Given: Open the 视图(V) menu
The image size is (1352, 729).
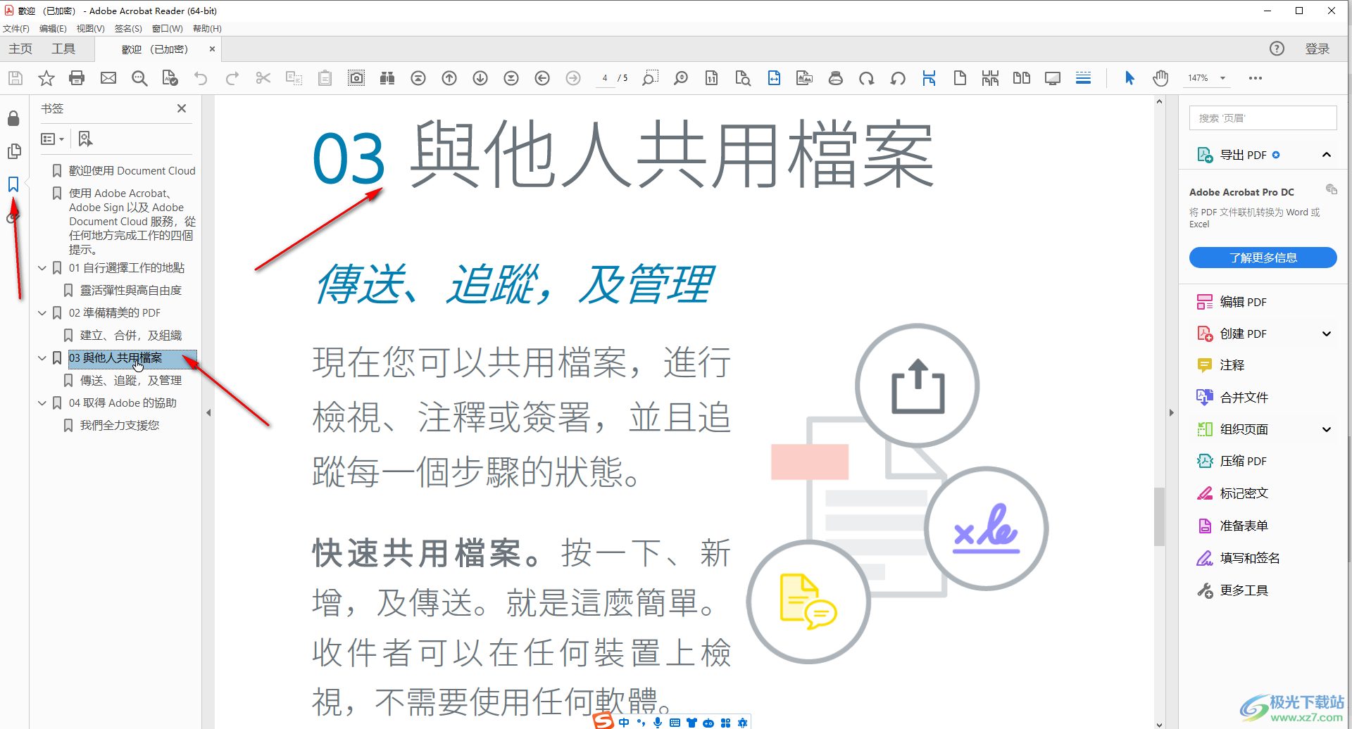Looking at the screenshot, I should (91, 29).
